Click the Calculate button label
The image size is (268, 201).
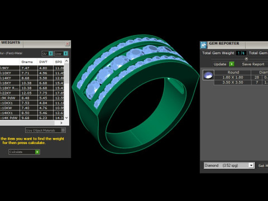[x=16, y=152]
